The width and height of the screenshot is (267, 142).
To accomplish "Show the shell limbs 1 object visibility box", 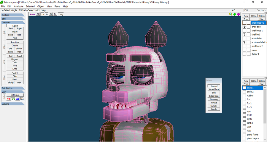I will [x=244, y=30].
